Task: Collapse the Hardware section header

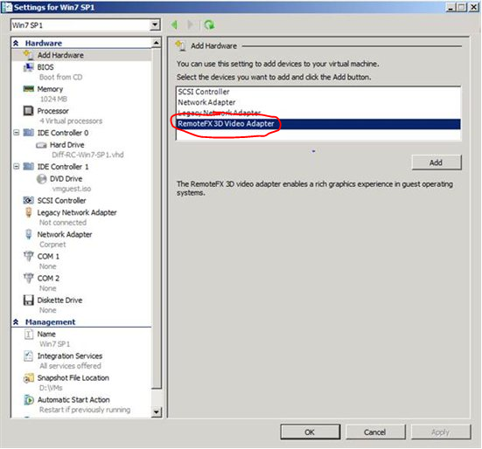Action: pos(16,44)
